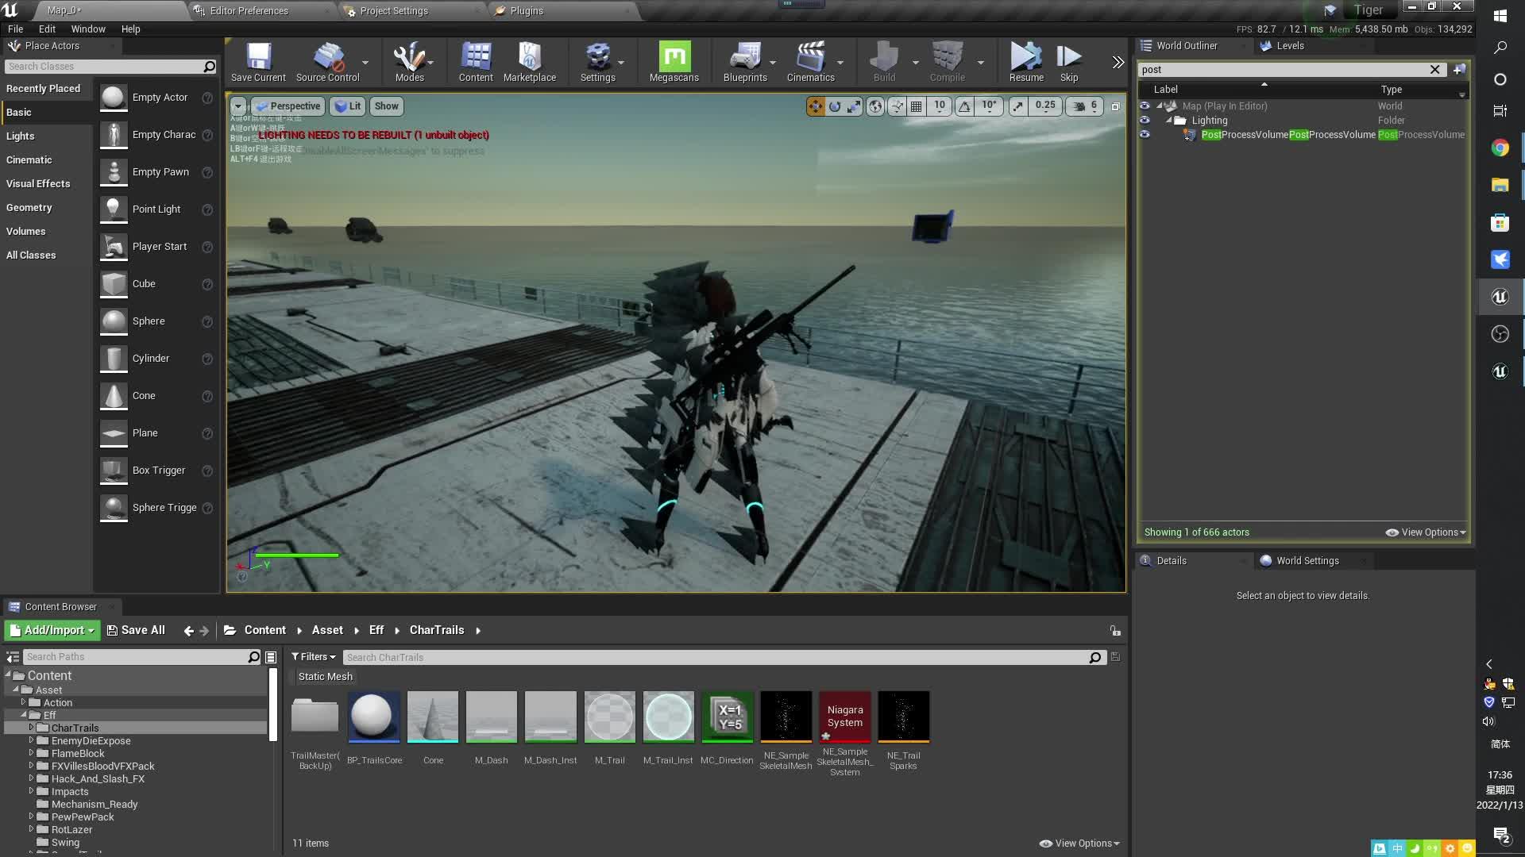Open the Content Browser toolbar icon

coord(474,62)
